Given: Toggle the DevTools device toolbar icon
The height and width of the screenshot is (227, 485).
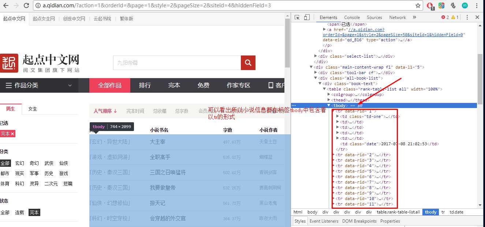Looking at the screenshot, I should pos(307,17).
